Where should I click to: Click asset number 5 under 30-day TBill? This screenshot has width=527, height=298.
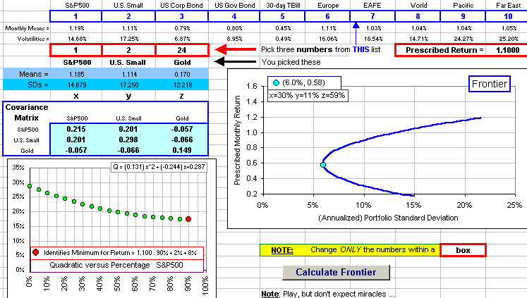click(x=282, y=16)
